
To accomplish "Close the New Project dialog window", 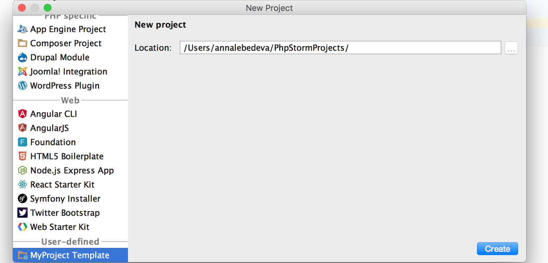I will [22, 8].
